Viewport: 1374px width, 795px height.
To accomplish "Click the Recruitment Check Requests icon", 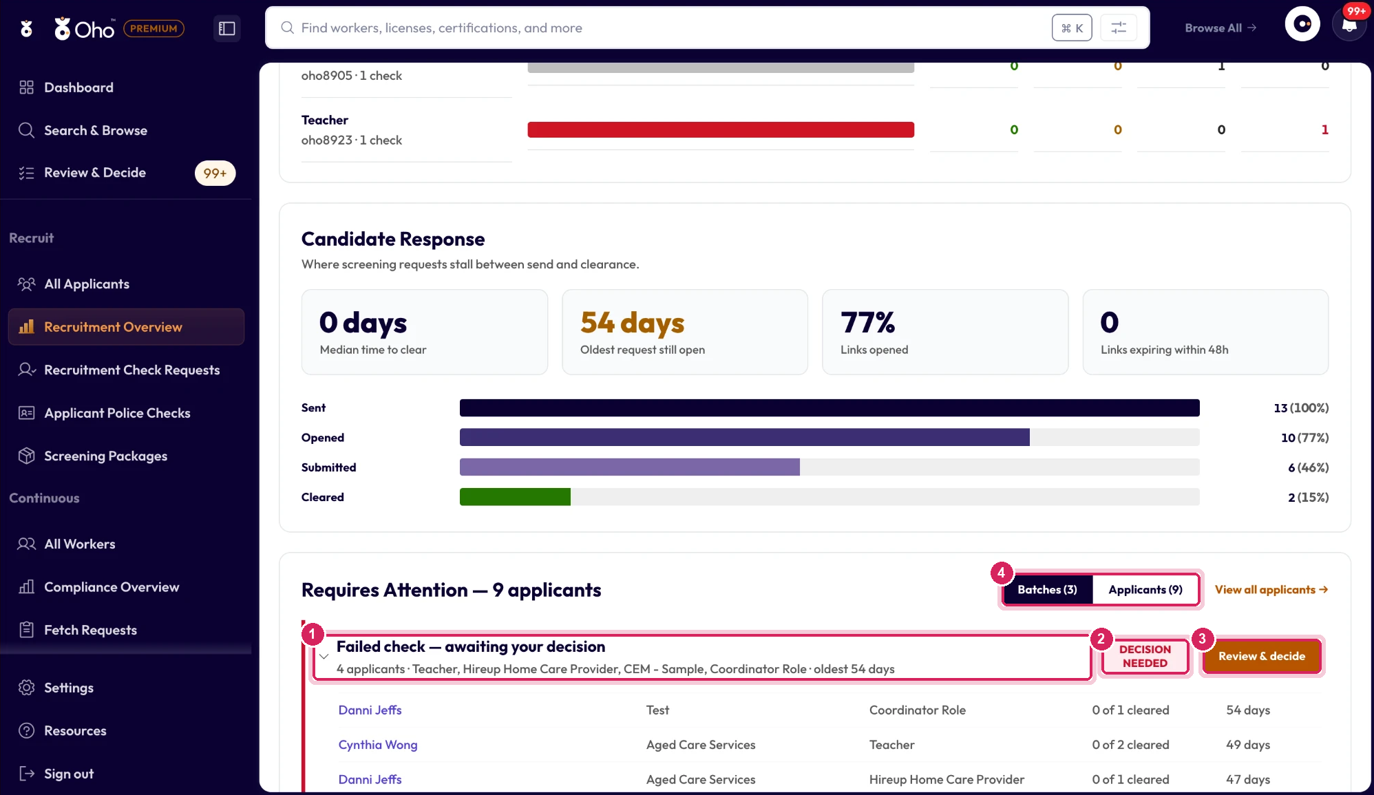I will (x=26, y=370).
